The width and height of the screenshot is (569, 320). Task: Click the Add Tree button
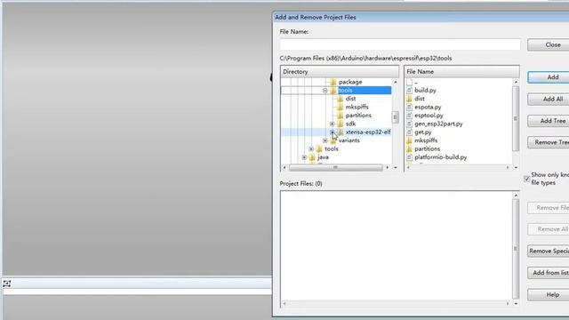coord(549,121)
